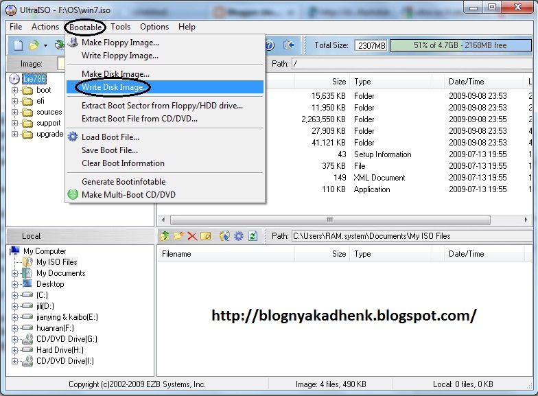Click scrollbar left arrow in image file list
The height and width of the screenshot is (396, 538).
(x=163, y=220)
